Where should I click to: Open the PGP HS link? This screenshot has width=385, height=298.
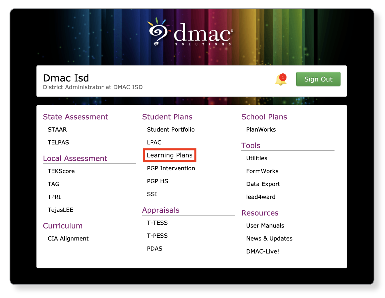point(158,181)
